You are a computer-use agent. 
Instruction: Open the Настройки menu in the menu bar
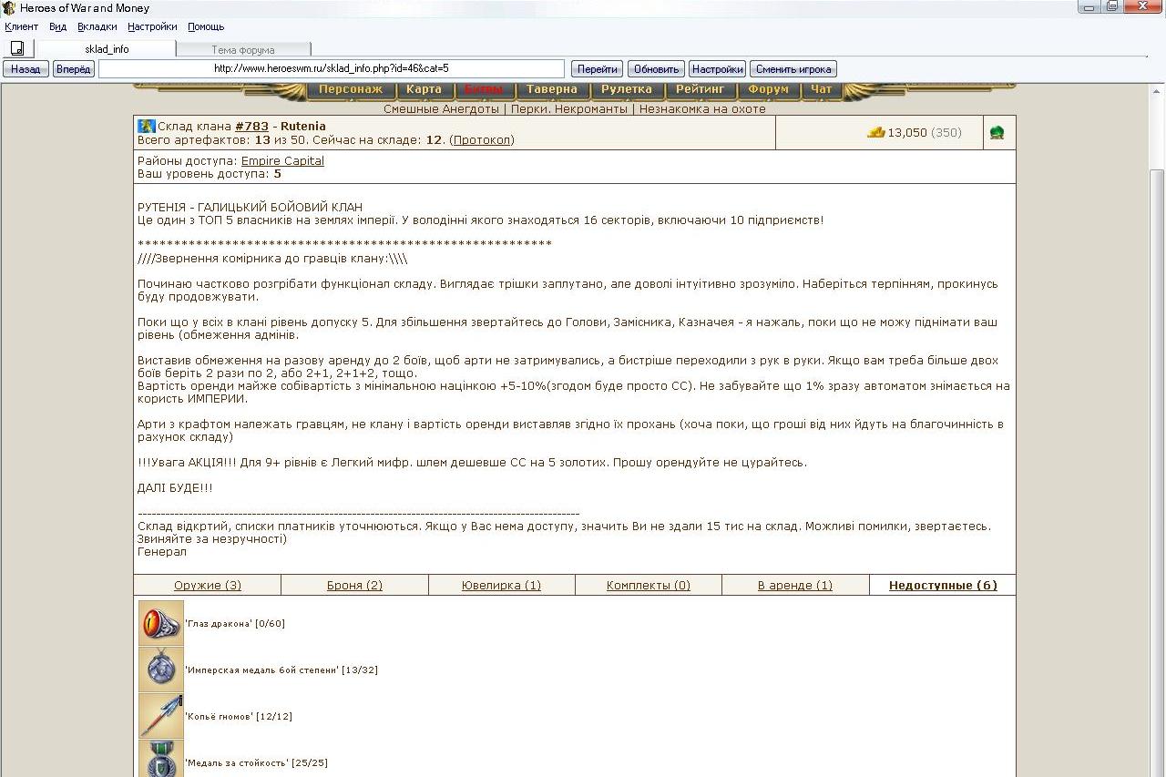152,27
